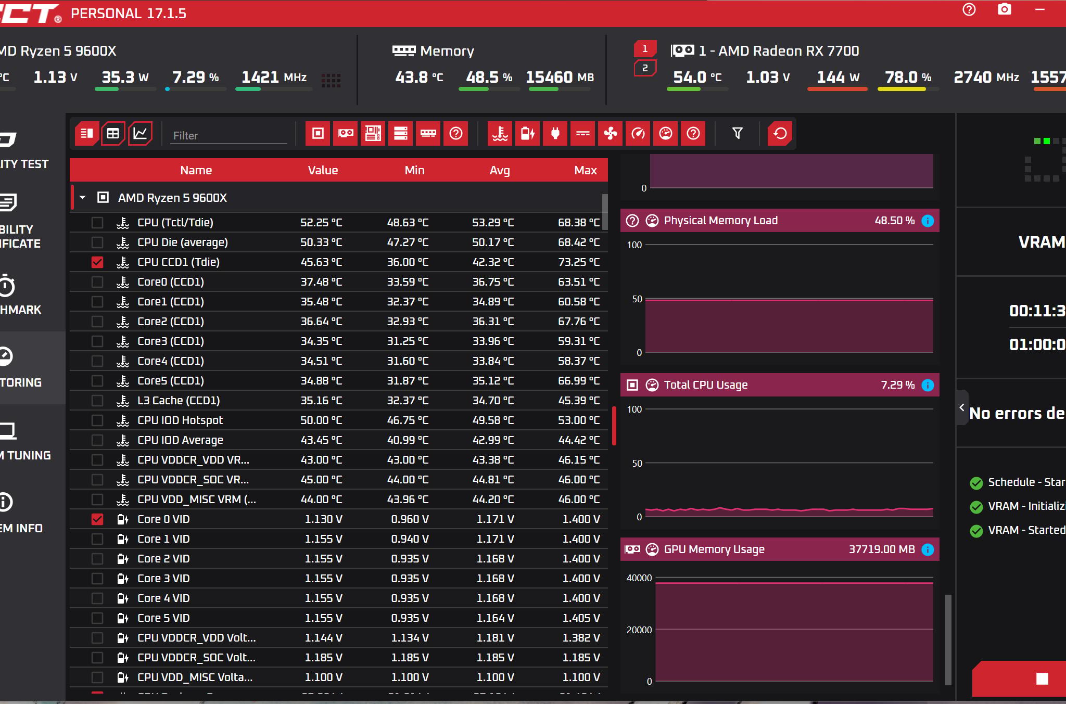Screen dimensions: 1066x704
Task: Select the CPU VDD_MISC VRM row name
Action: 197,500
